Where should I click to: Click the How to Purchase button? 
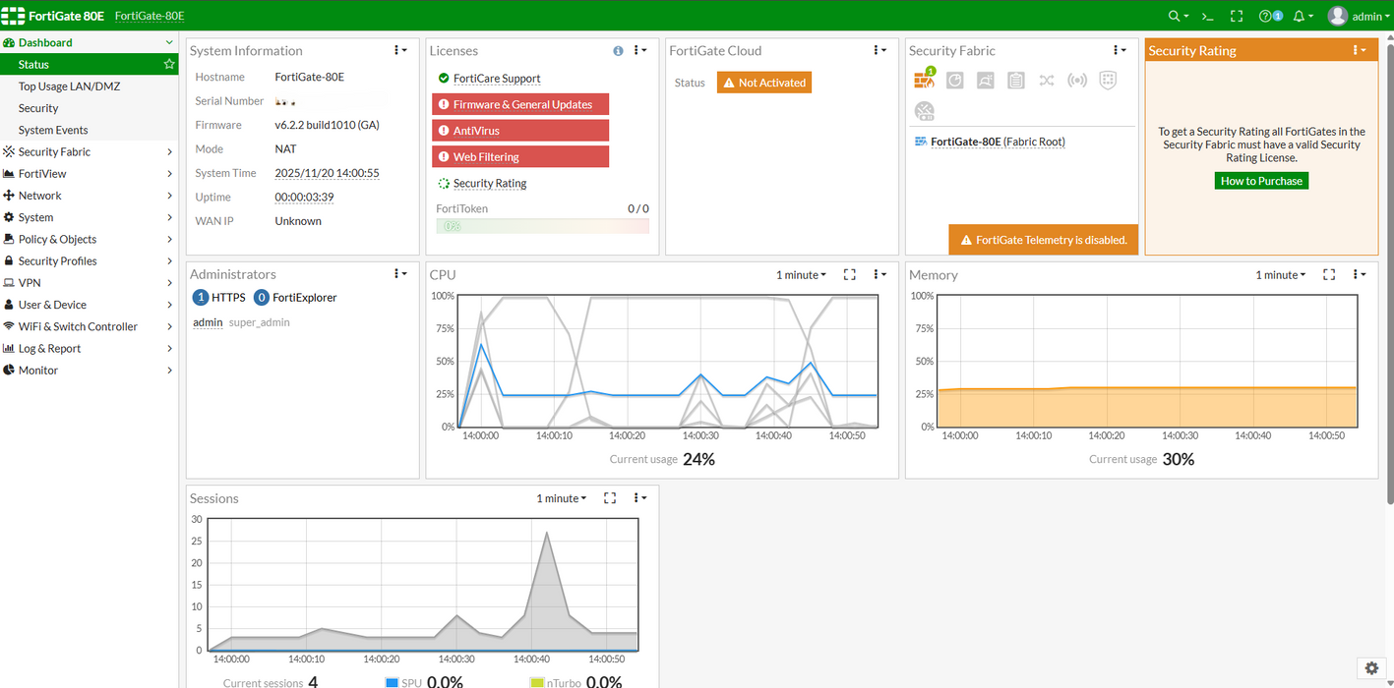point(1261,181)
